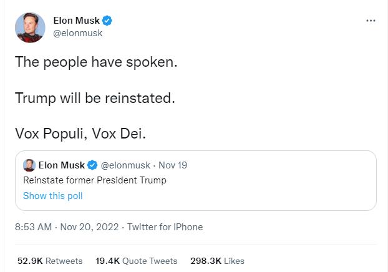View the 52.9K Retweets list
Screen dimensions: 388x272
pos(49,261)
